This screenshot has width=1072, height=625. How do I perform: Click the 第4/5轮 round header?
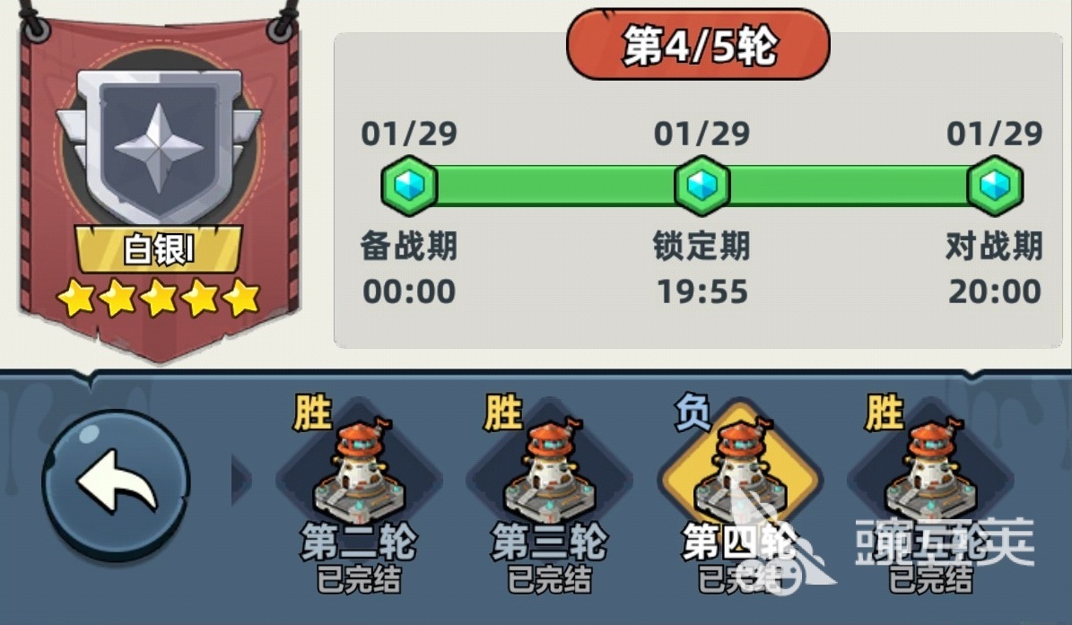(x=698, y=45)
